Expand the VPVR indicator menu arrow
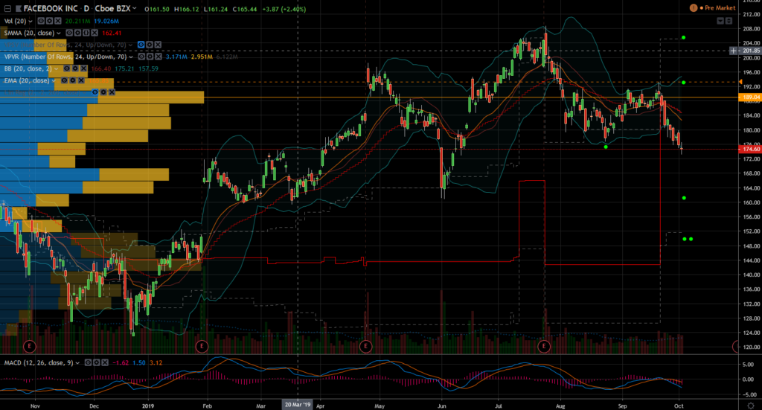This screenshot has width=762, height=410. pos(131,57)
